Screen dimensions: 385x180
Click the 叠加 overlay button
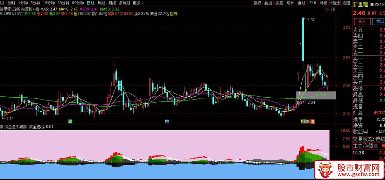[268, 3]
